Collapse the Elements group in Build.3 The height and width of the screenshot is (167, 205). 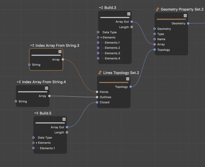tap(101, 38)
